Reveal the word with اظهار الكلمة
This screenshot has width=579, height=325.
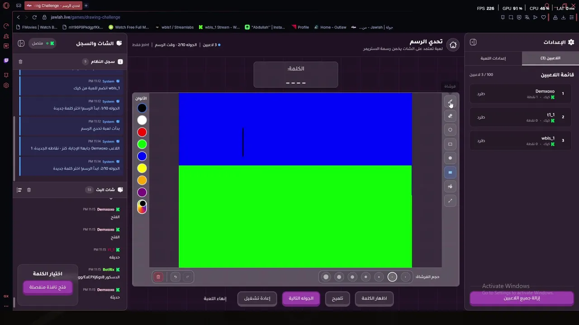pos(374,298)
